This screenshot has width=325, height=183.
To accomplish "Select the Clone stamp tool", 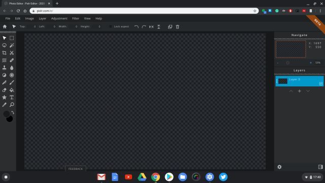I will coord(4,68).
